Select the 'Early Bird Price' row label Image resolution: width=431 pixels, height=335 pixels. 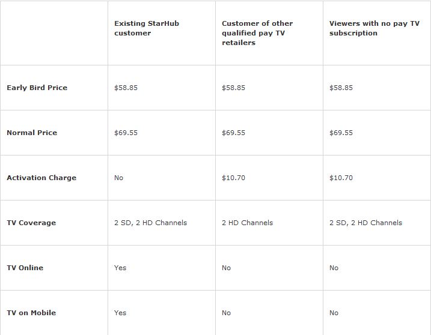37,88
